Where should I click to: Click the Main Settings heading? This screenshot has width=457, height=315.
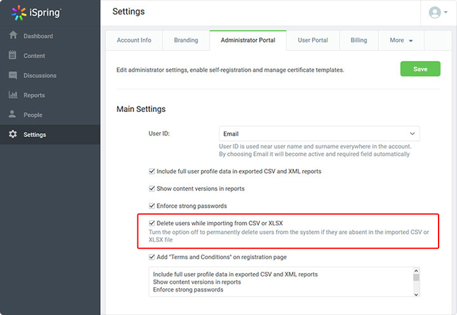coord(141,109)
